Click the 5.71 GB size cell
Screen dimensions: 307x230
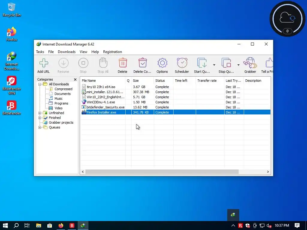139,97
